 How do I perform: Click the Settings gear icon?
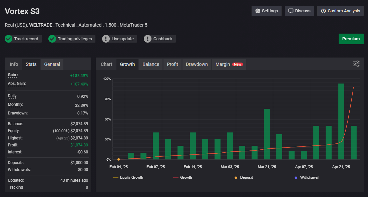[x=258, y=11]
